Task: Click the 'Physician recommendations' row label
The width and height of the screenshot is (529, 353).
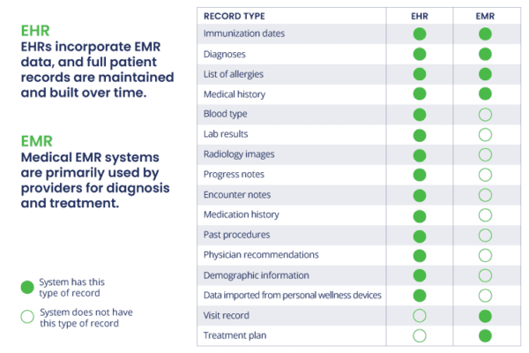Action: (x=261, y=255)
